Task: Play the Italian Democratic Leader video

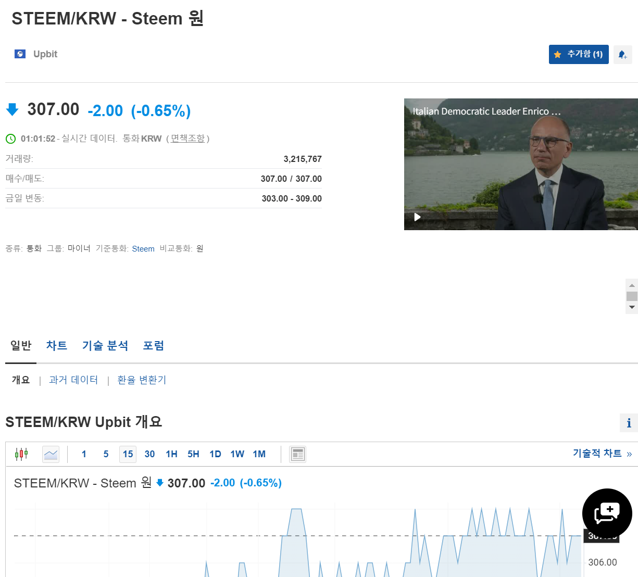Action: (x=417, y=217)
